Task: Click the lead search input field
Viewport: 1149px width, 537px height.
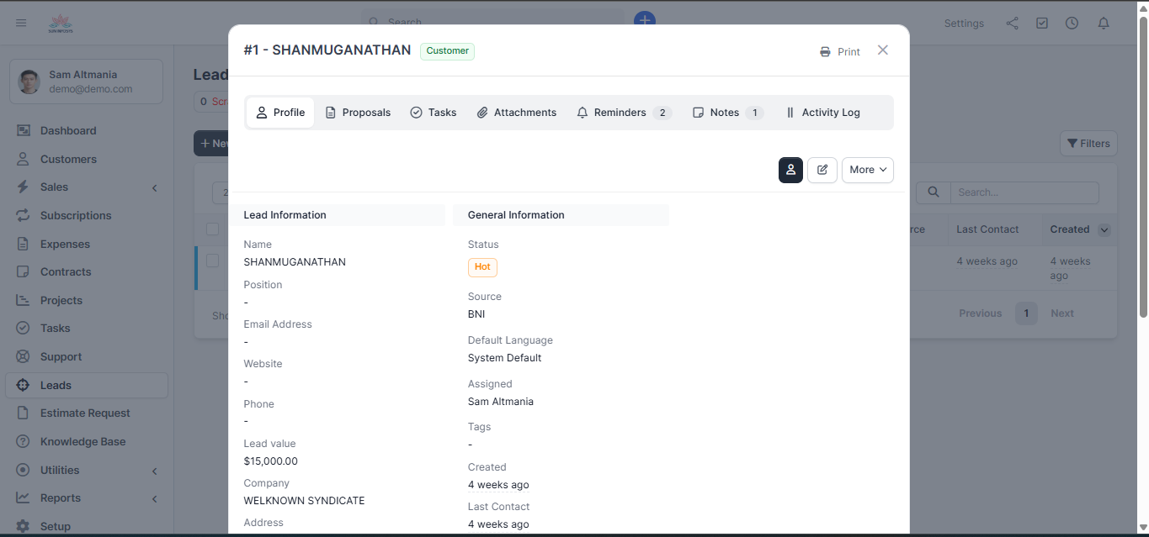Action: pyautogui.click(x=1024, y=192)
